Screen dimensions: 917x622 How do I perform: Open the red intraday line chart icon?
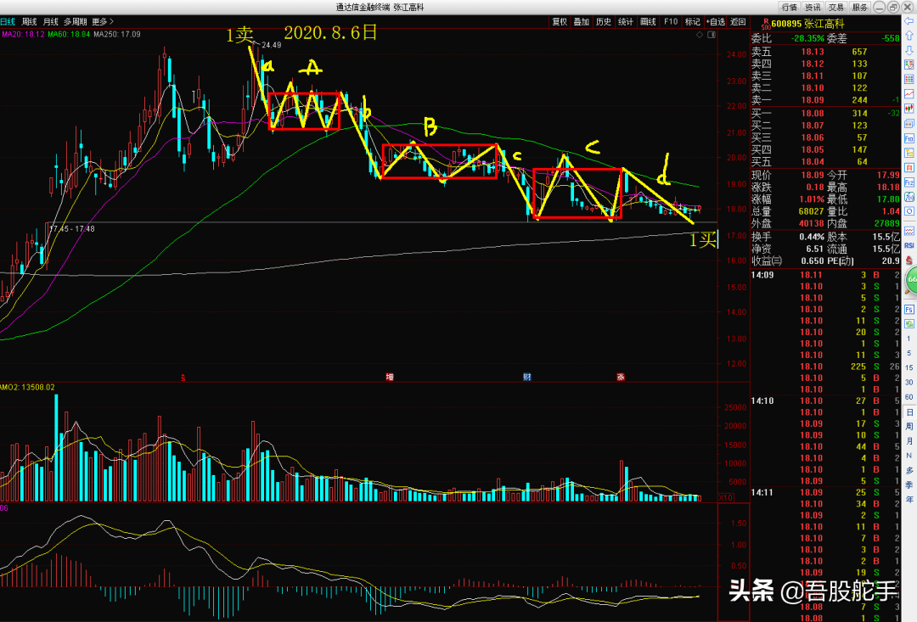pyautogui.click(x=909, y=93)
